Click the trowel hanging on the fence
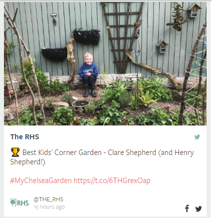Viewport: 212px width, 218px height. 54,19
